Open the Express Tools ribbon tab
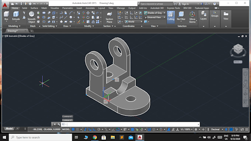This screenshot has height=141, width=251. [173, 8]
